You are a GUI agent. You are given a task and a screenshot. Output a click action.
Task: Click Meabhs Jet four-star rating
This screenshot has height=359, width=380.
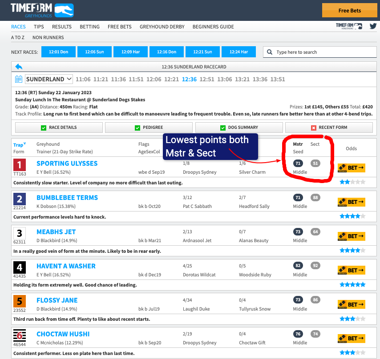pyautogui.click(x=352, y=251)
